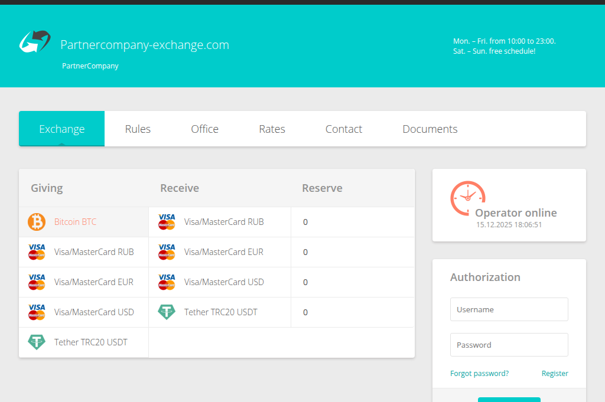Click the Partnercompany-exchange.com site title
605x402 pixels.
(x=144, y=45)
